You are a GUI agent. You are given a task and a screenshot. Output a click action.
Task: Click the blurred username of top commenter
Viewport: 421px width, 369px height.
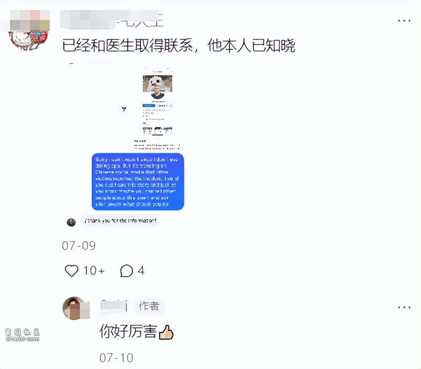click(112, 20)
